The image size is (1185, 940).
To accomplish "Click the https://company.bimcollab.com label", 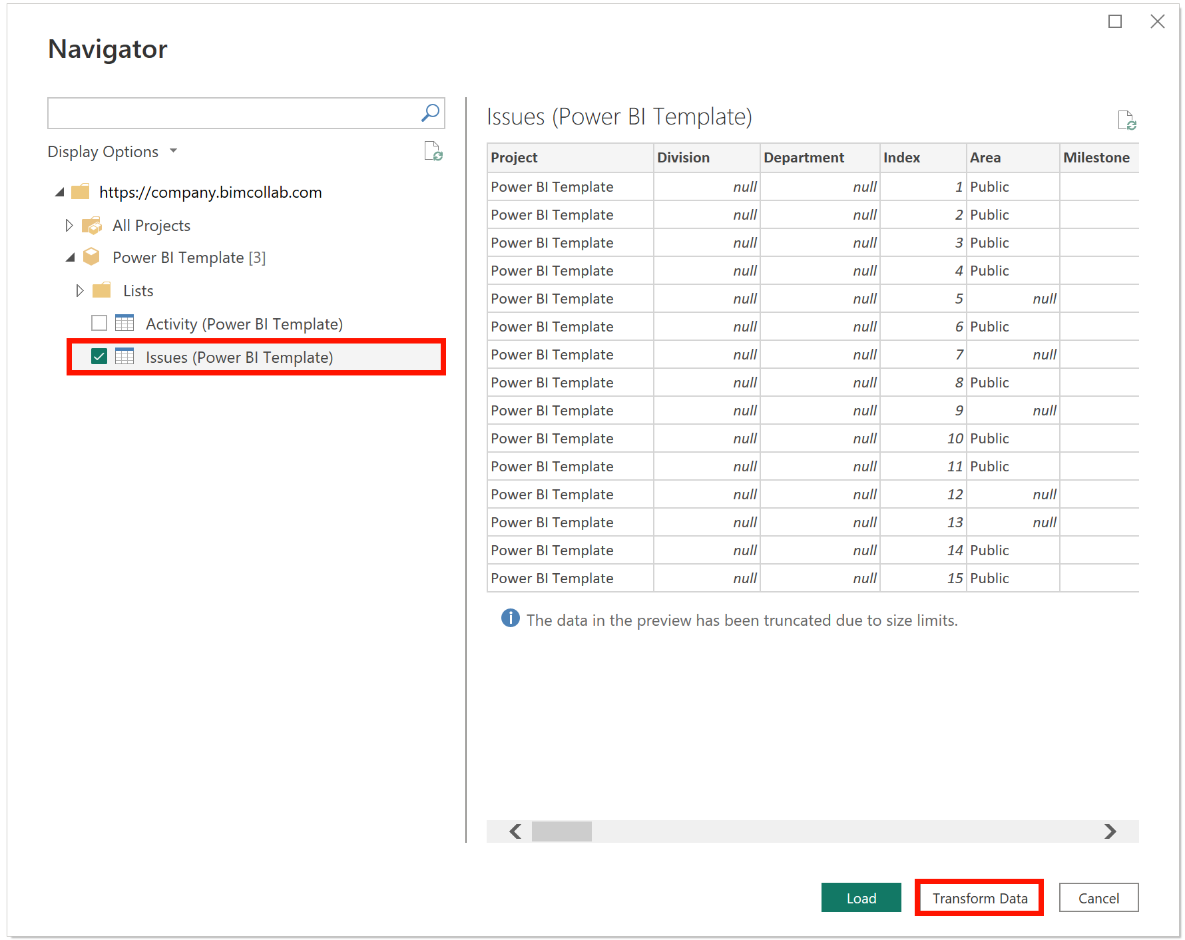I will 210,192.
